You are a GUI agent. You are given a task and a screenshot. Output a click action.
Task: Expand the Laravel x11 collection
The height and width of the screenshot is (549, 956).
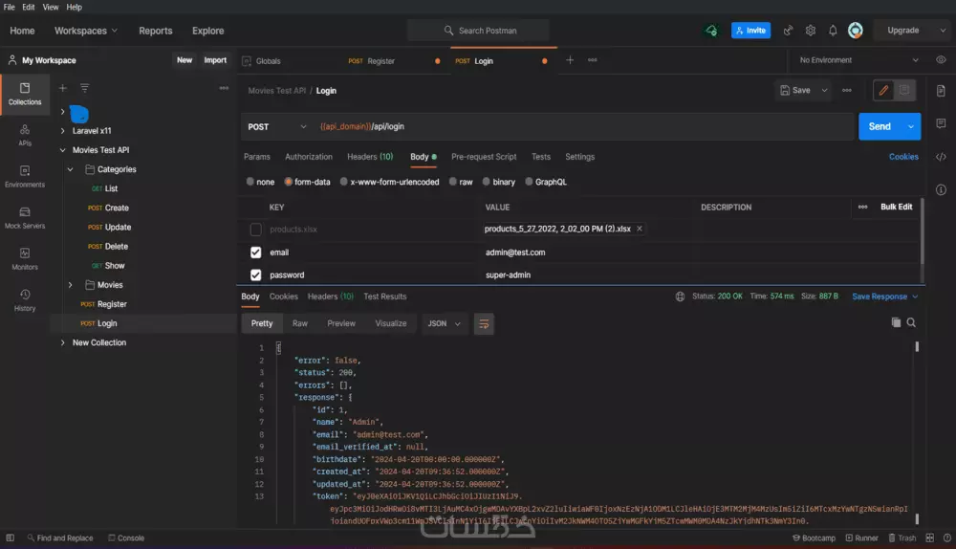63,130
